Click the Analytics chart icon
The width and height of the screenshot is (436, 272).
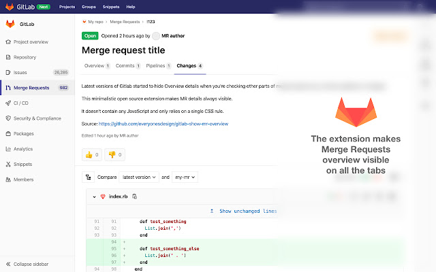pyautogui.click(x=8, y=149)
